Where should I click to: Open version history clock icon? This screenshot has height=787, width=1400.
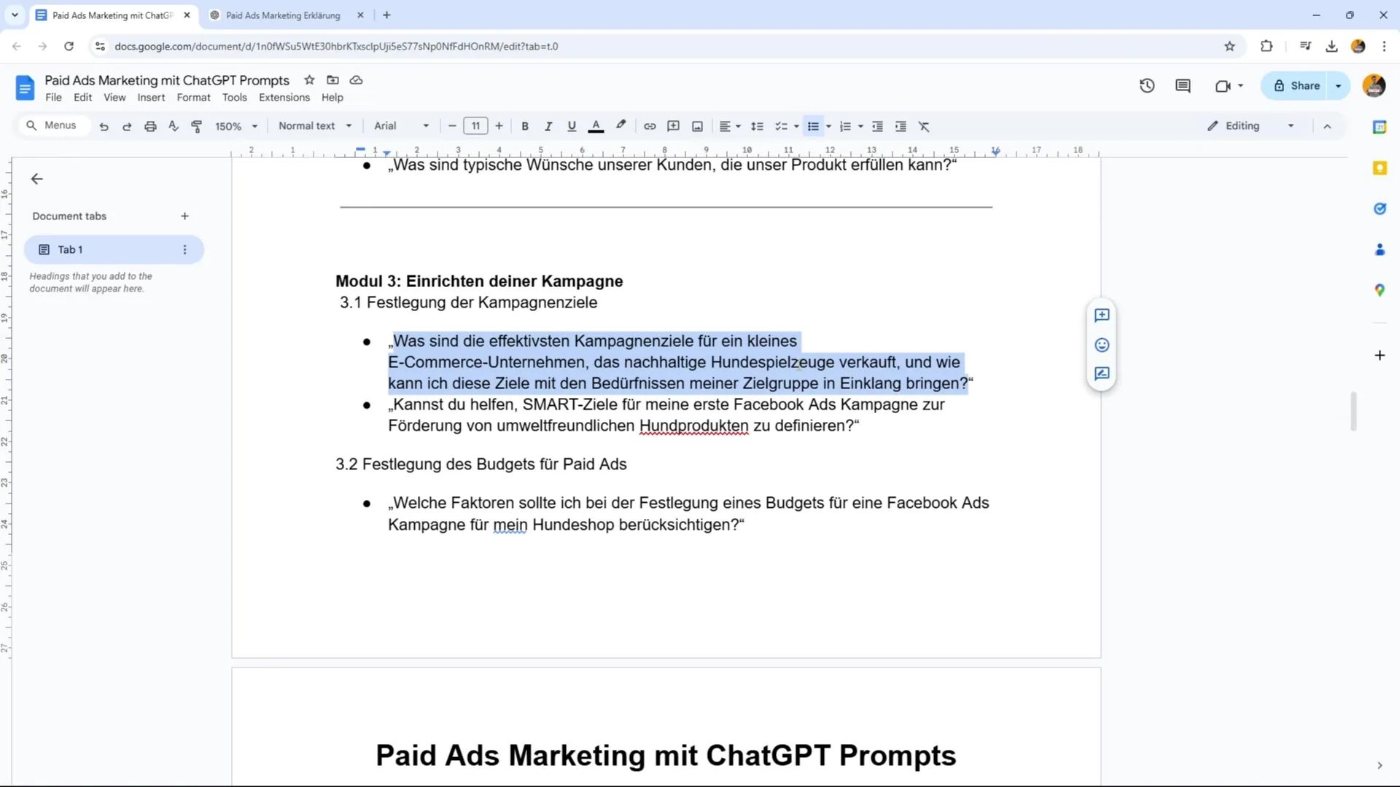pos(1147,86)
